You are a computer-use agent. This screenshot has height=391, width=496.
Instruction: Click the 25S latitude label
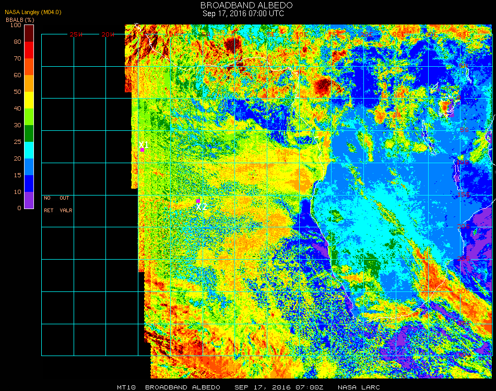pyautogui.click(x=464, y=259)
